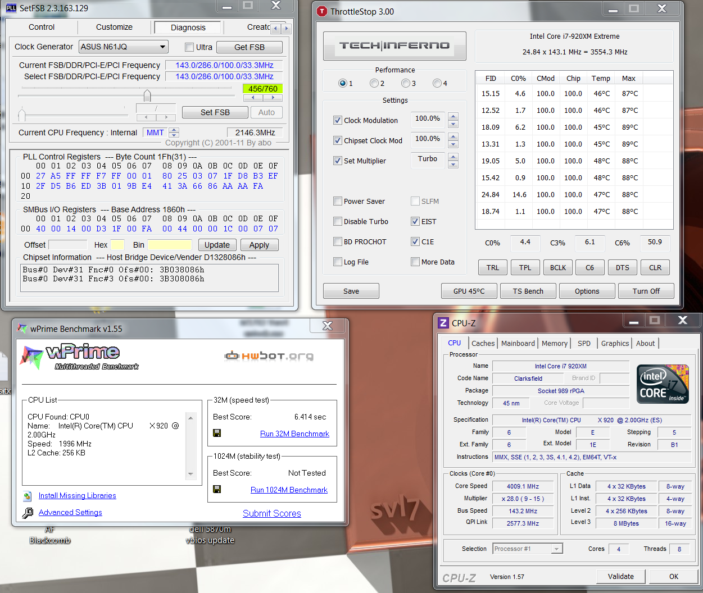This screenshot has height=593, width=703.
Task: Toggle the C1E checkbox
Action: 415,241
